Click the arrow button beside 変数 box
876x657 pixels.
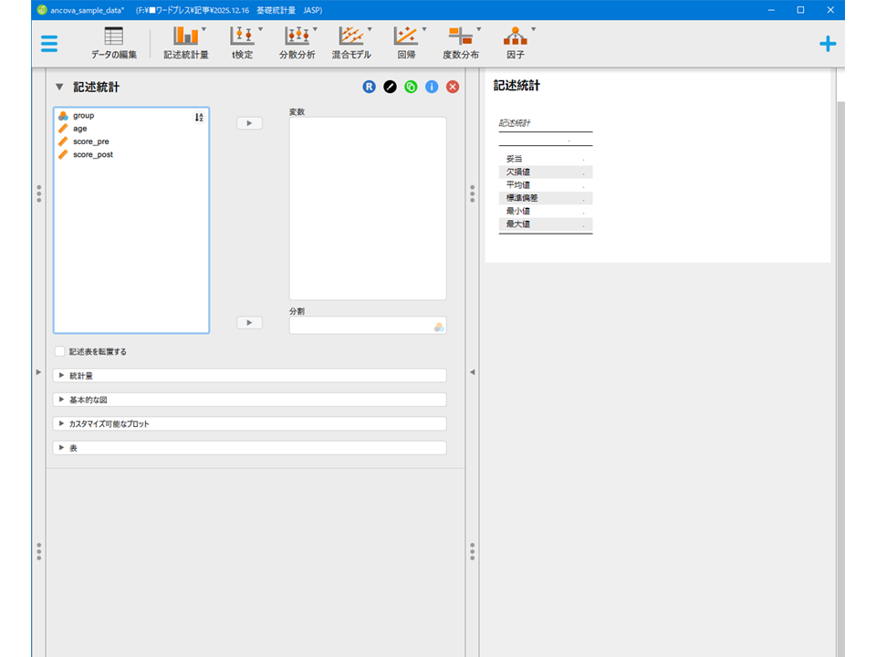[249, 123]
